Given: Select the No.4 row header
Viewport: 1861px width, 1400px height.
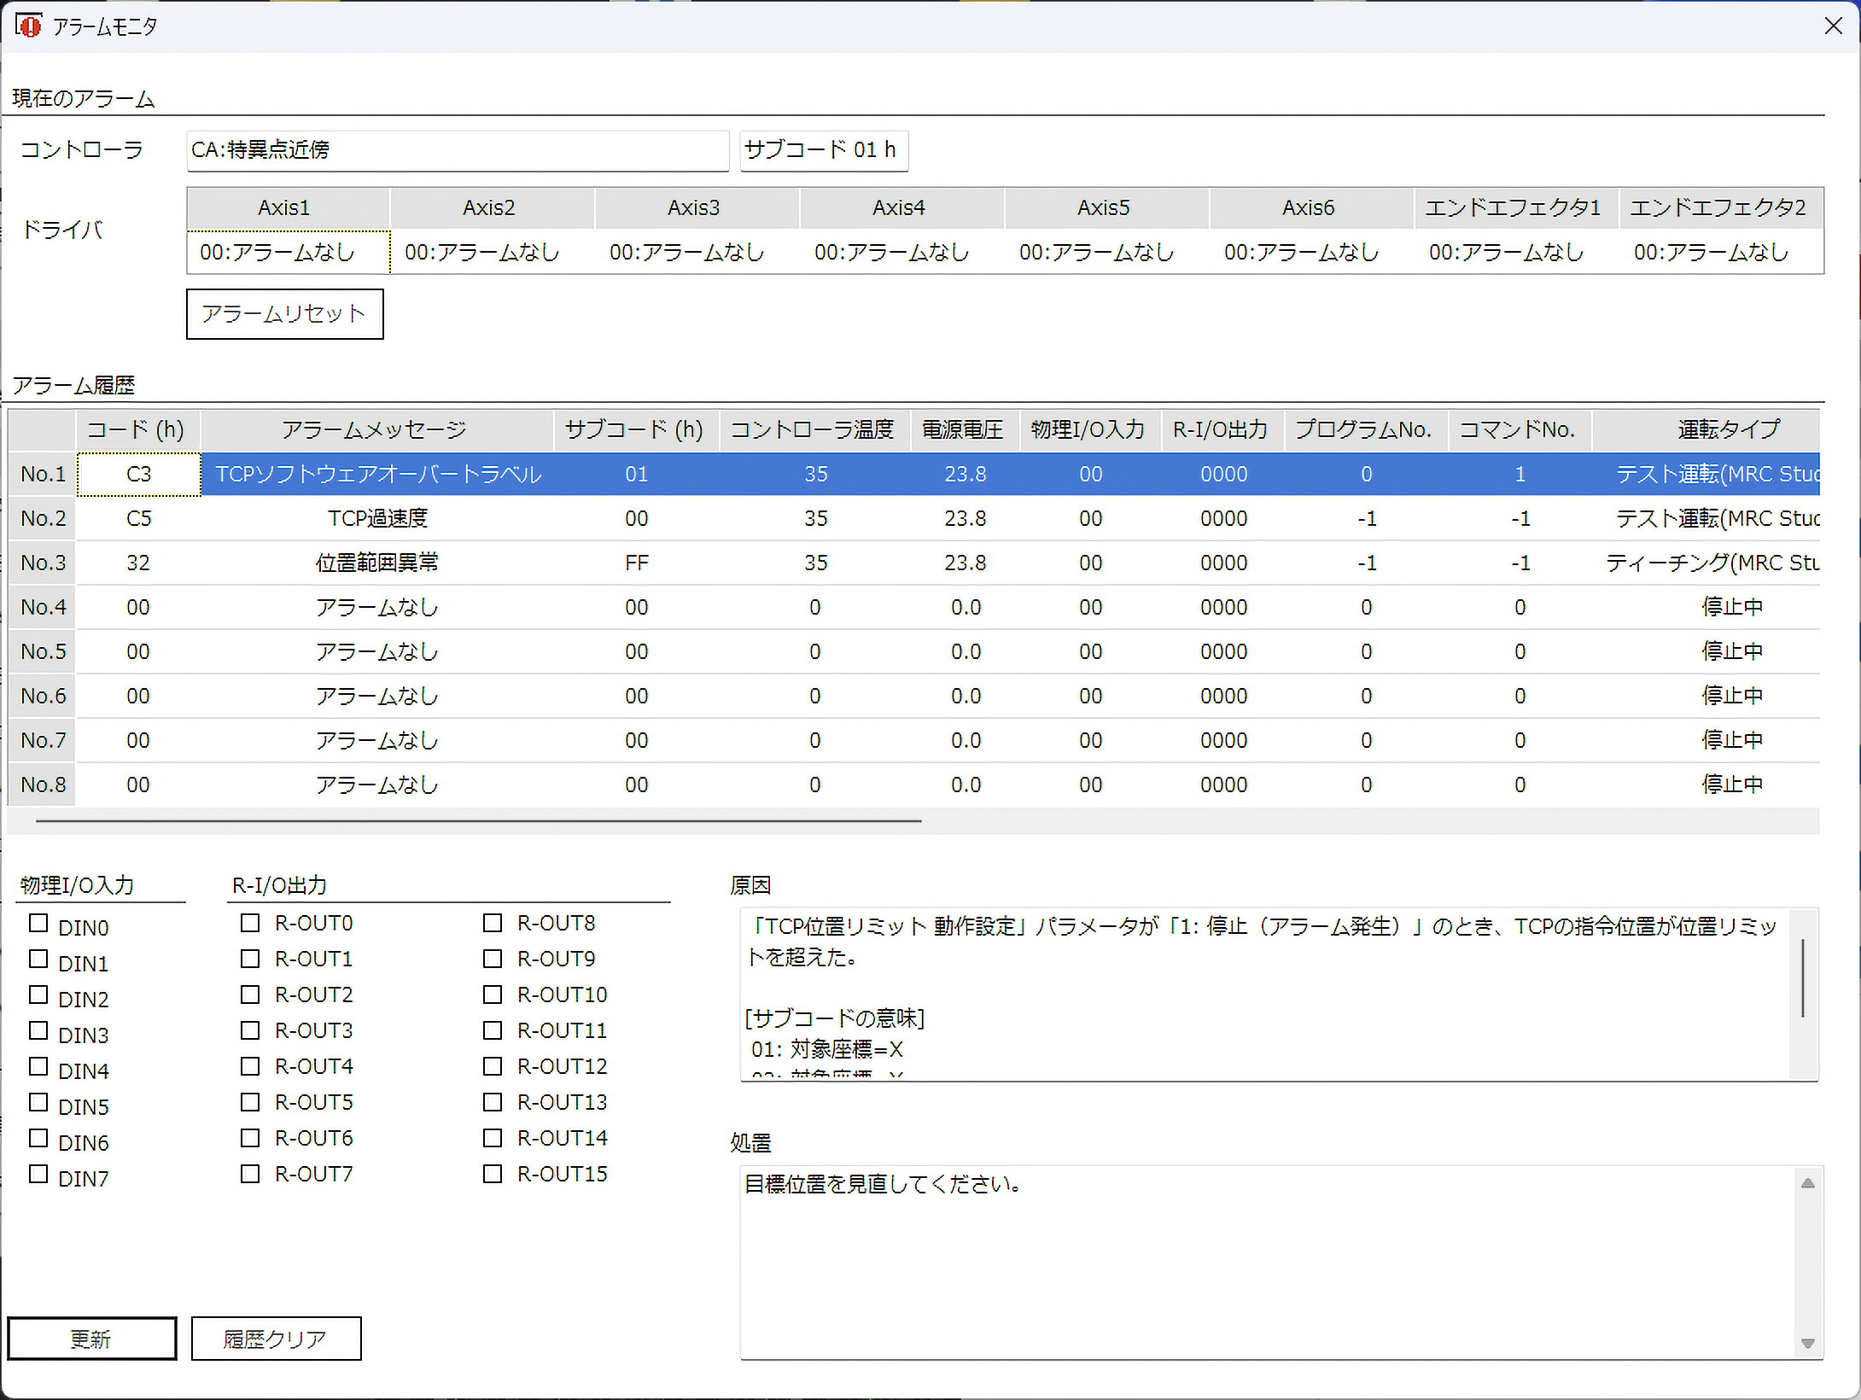Looking at the screenshot, I should click(x=43, y=608).
